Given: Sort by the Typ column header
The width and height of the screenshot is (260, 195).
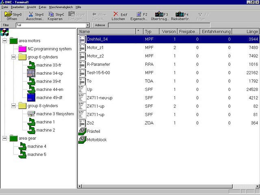Looking at the screenshot, I should tap(151, 32).
